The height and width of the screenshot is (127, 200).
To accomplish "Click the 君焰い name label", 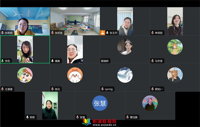I will pyautogui.click(x=159, y=89).
